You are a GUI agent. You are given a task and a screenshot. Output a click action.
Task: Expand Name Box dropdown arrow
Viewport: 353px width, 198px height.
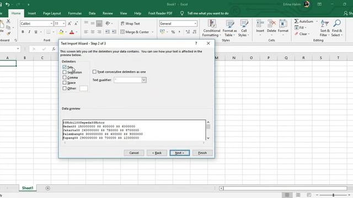18,49
